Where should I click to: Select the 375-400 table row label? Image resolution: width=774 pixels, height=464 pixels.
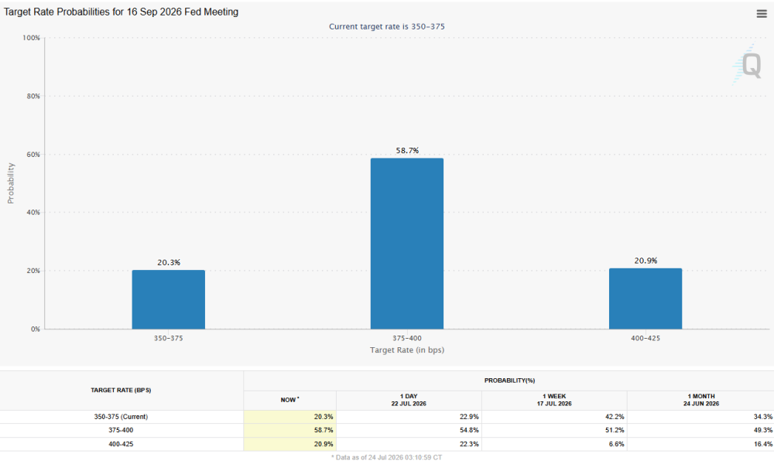(x=121, y=430)
